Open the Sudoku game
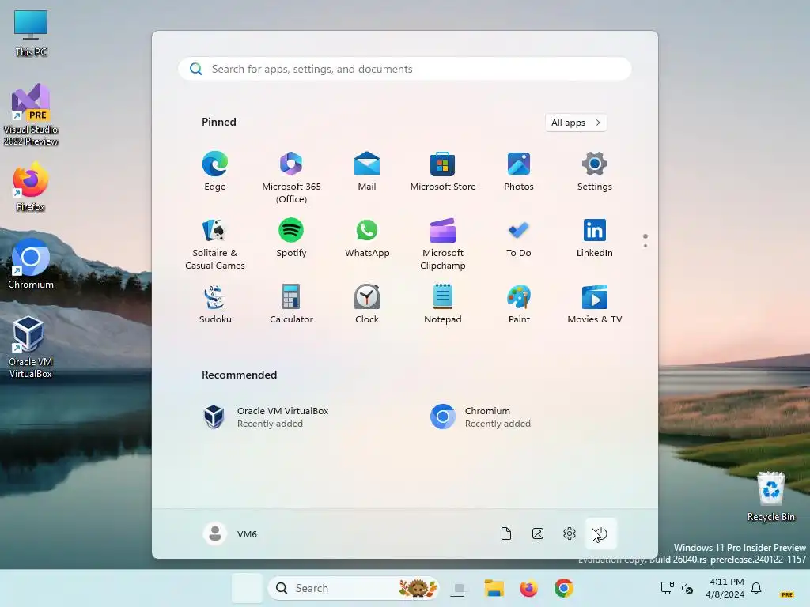810x607 pixels. click(215, 304)
